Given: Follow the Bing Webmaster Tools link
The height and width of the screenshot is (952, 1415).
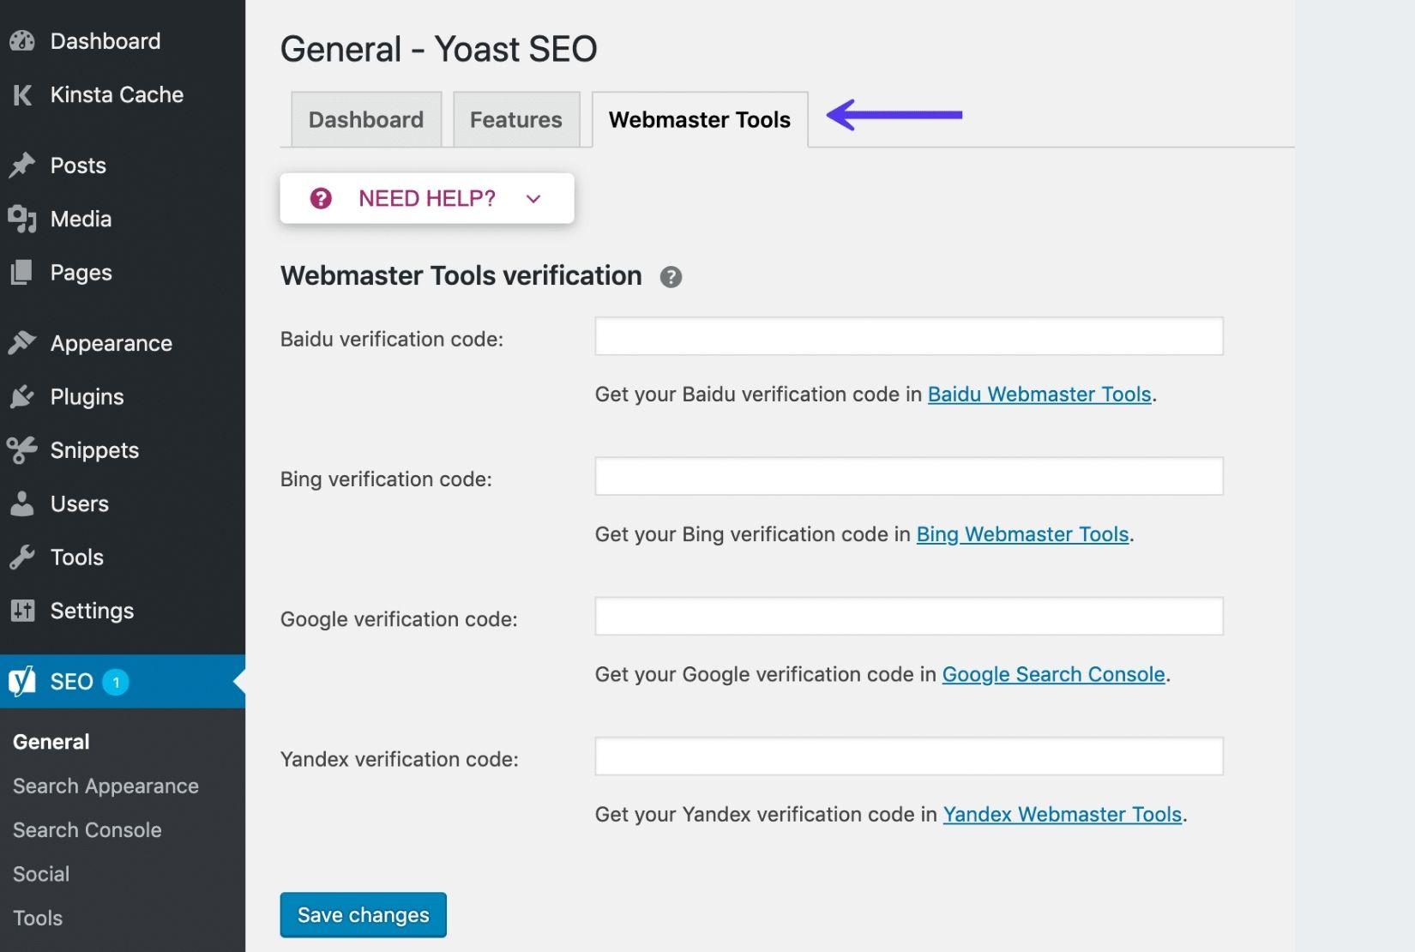Looking at the screenshot, I should (1021, 533).
